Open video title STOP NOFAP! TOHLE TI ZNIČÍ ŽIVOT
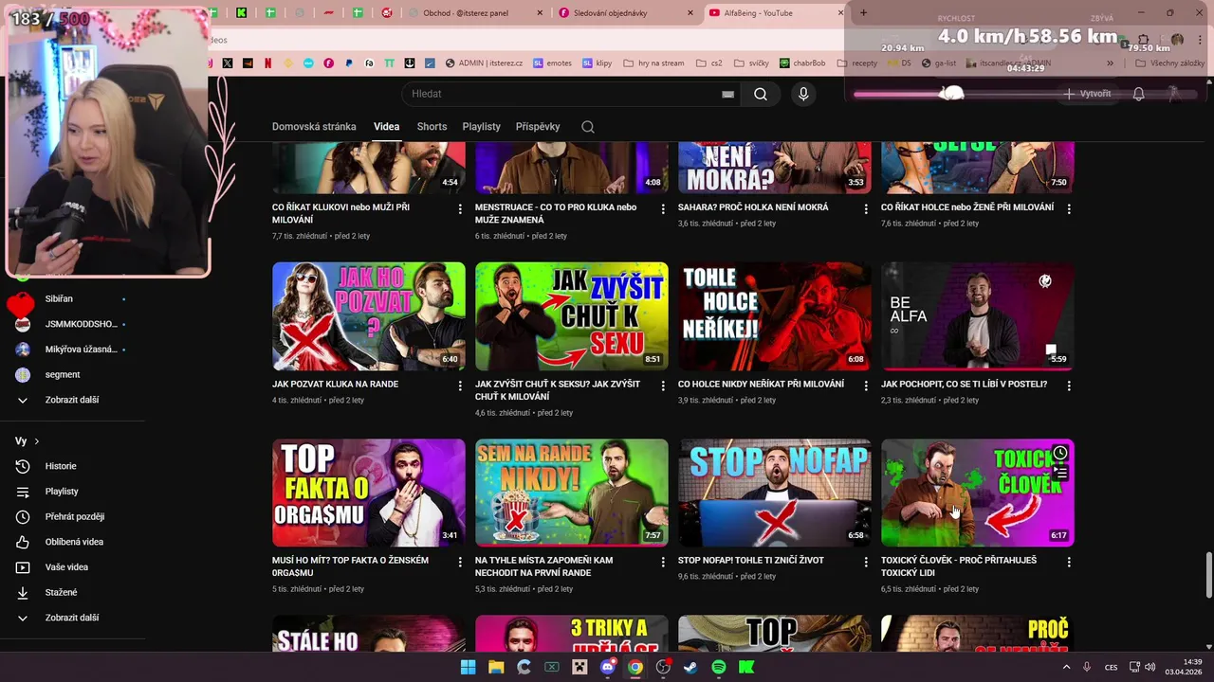The width and height of the screenshot is (1214, 682). (751, 561)
